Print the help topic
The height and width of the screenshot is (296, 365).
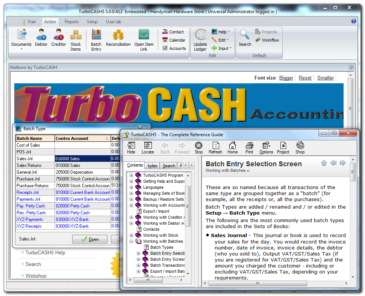(x=249, y=148)
